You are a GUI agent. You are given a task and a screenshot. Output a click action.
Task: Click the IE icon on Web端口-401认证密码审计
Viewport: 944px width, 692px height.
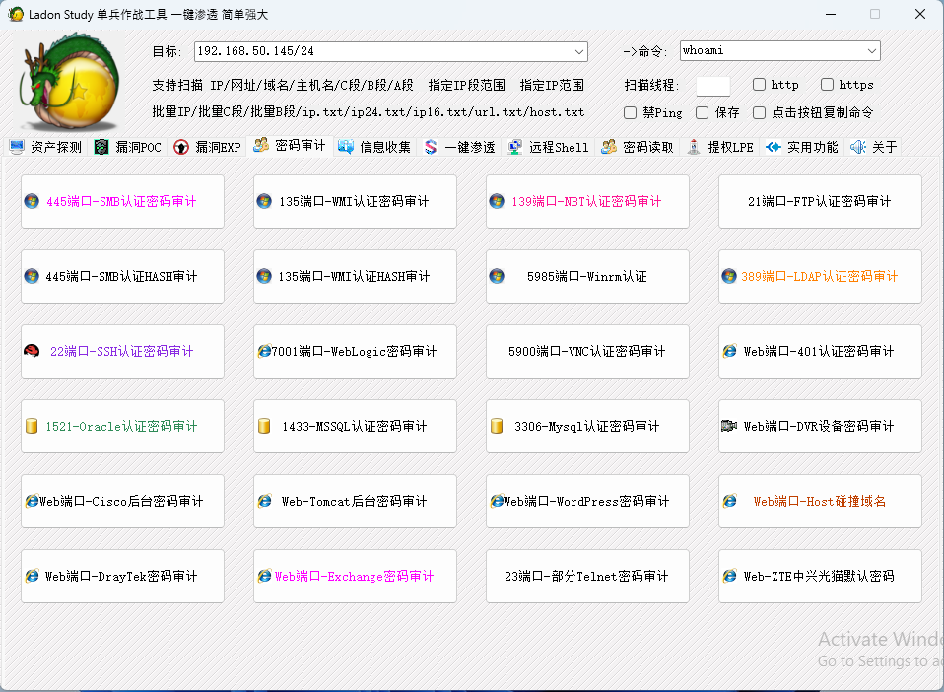(x=729, y=351)
